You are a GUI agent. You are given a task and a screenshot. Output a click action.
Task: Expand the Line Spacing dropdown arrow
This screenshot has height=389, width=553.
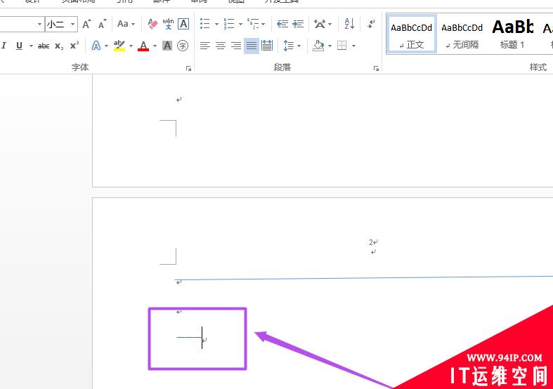tap(299, 46)
